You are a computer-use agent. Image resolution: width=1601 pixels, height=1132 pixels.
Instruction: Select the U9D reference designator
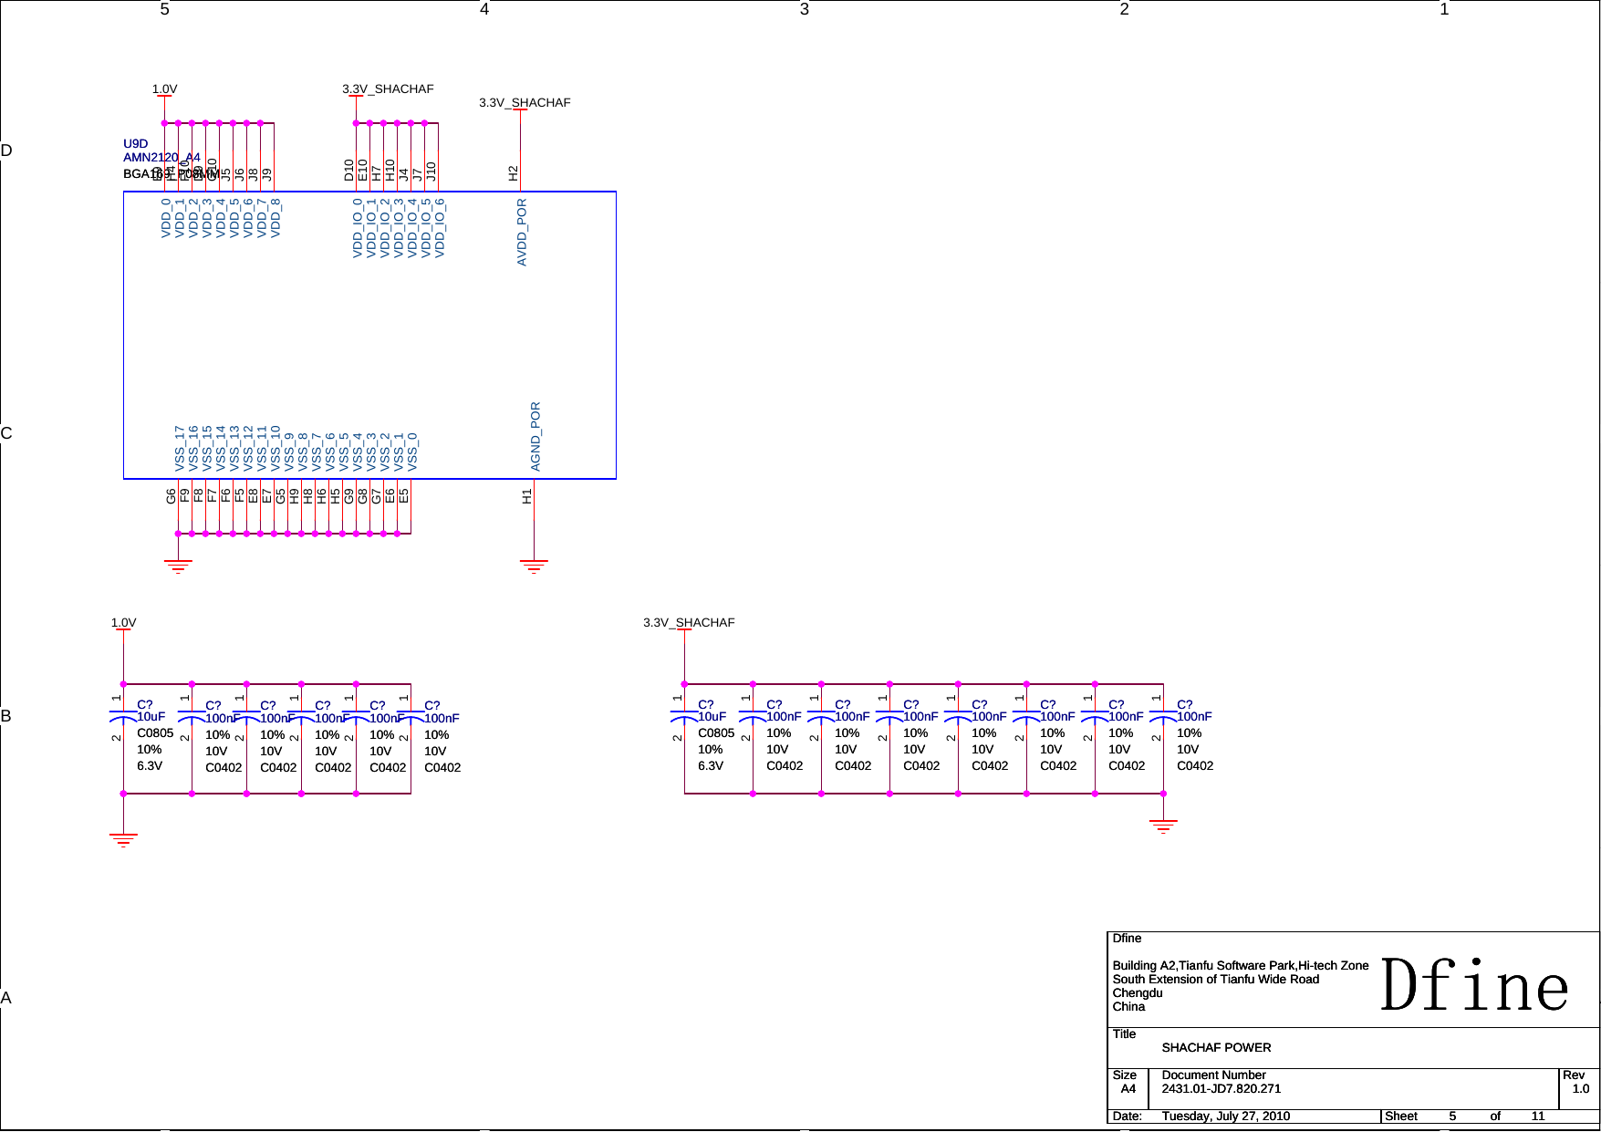pos(135,143)
